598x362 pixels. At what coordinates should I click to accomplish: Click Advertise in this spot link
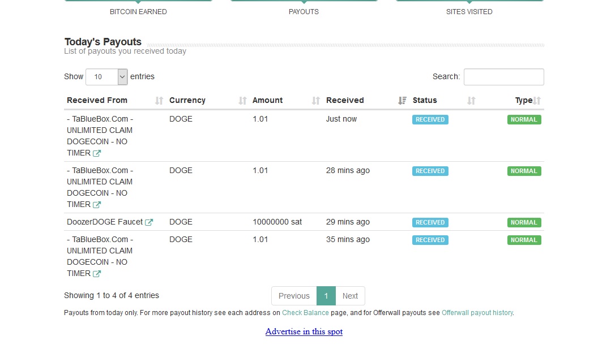pyautogui.click(x=304, y=331)
